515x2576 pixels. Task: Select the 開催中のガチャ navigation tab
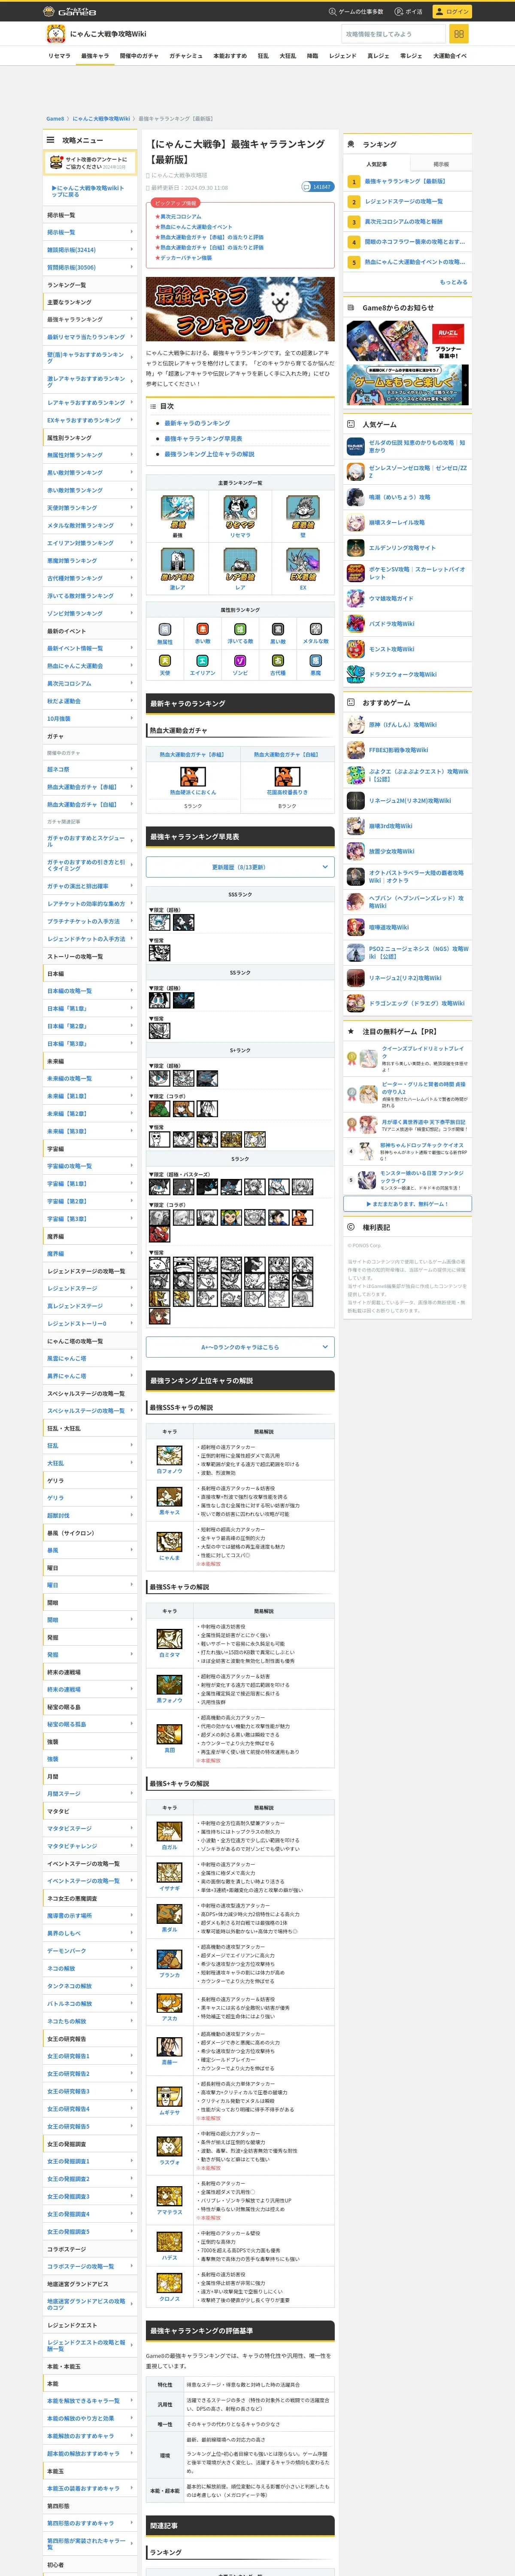[139, 56]
